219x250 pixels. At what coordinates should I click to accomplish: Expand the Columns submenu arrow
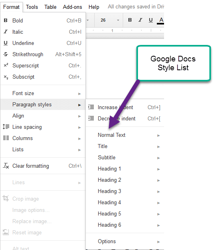click(79, 139)
